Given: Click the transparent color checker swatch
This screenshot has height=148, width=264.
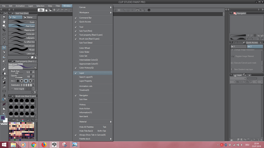Looking at the screenshot, I should 4,124.
